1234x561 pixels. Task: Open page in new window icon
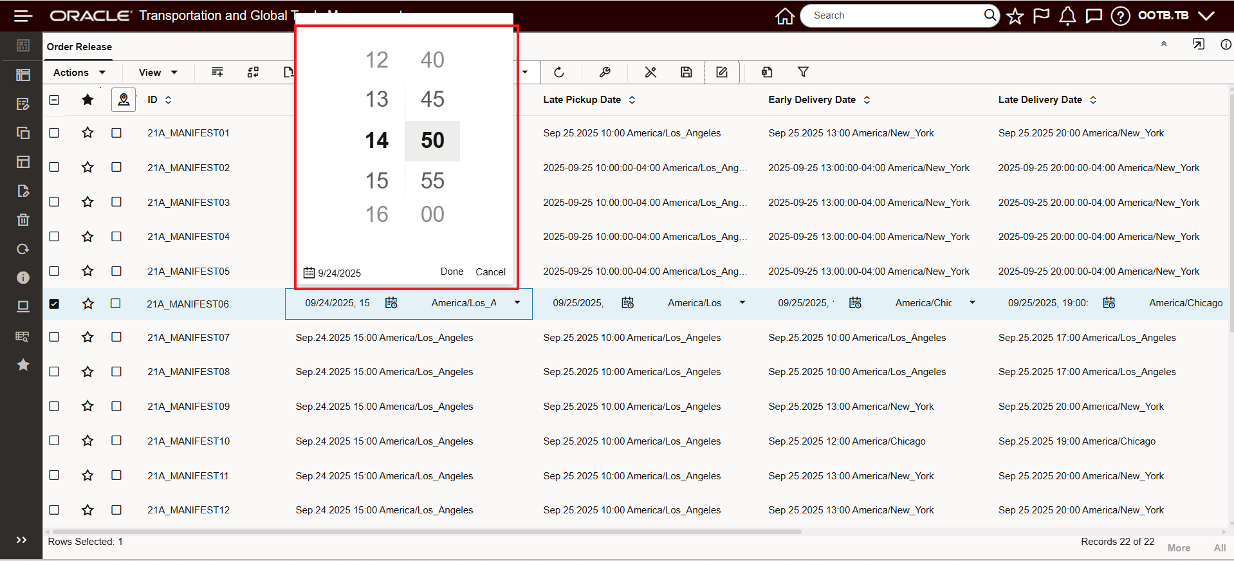click(x=1198, y=44)
